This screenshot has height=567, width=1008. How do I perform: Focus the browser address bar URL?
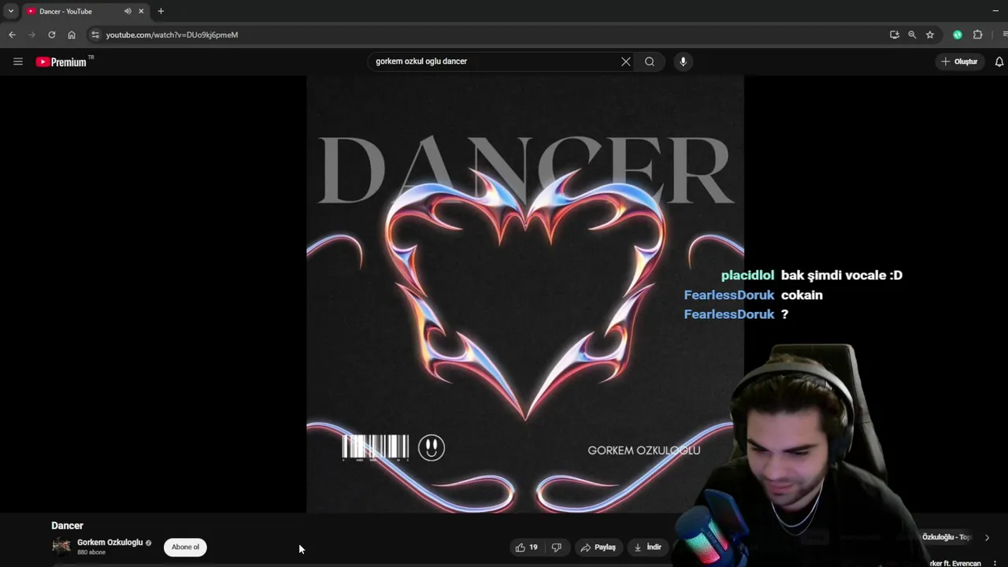point(172,35)
